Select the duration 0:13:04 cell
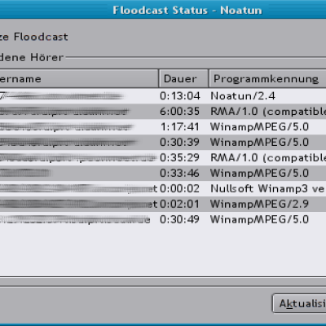 click(180, 96)
